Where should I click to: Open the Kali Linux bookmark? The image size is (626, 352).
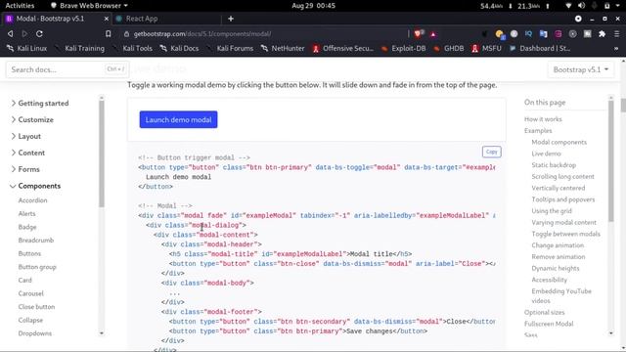(26, 48)
